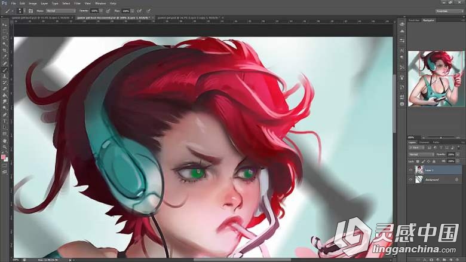Hide the Background layer eye
This screenshot has width=466, height=262.
tap(410, 179)
